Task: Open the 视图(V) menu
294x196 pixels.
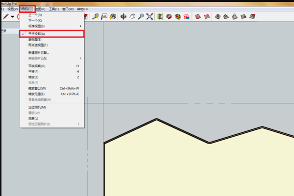Action: point(13,9)
